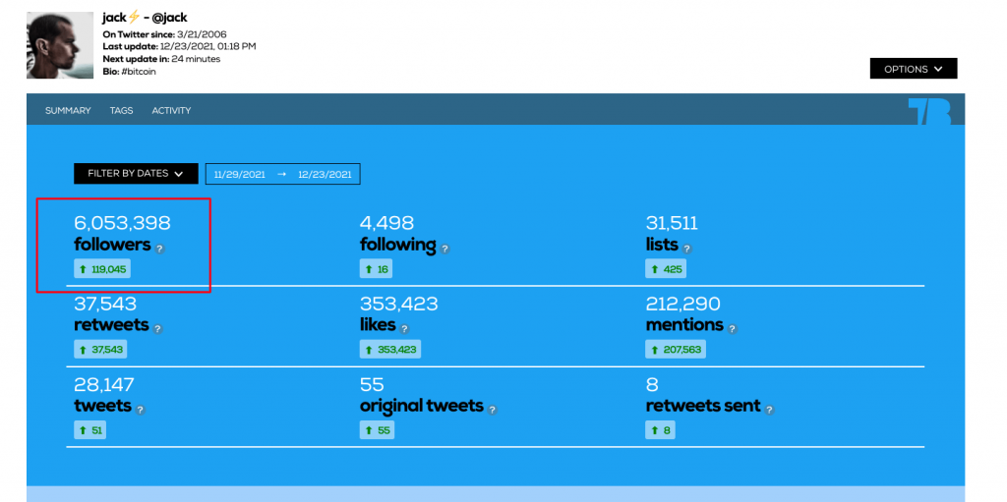The image size is (1007, 502).
Task: Click the 'original tweets' label
Action: (422, 407)
